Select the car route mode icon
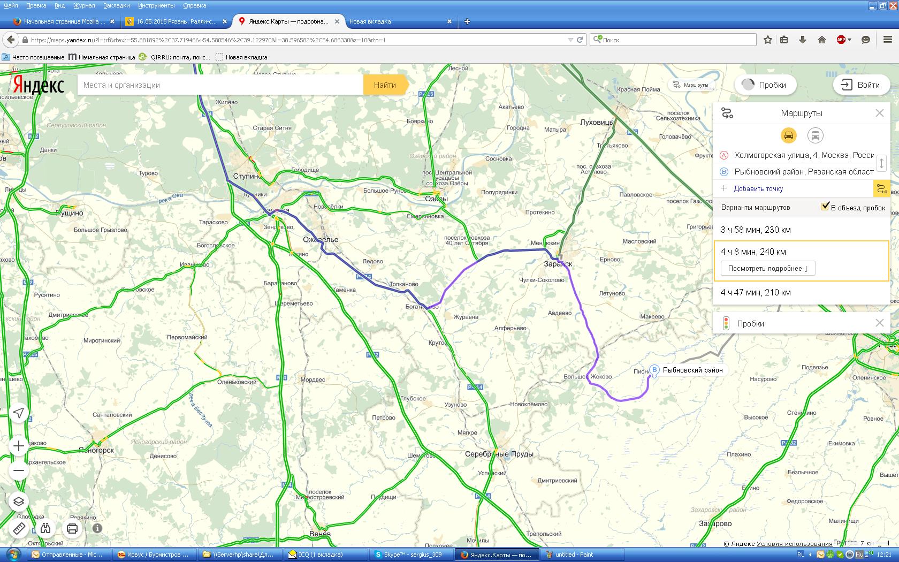Screen dimensions: 899x562 [788, 135]
